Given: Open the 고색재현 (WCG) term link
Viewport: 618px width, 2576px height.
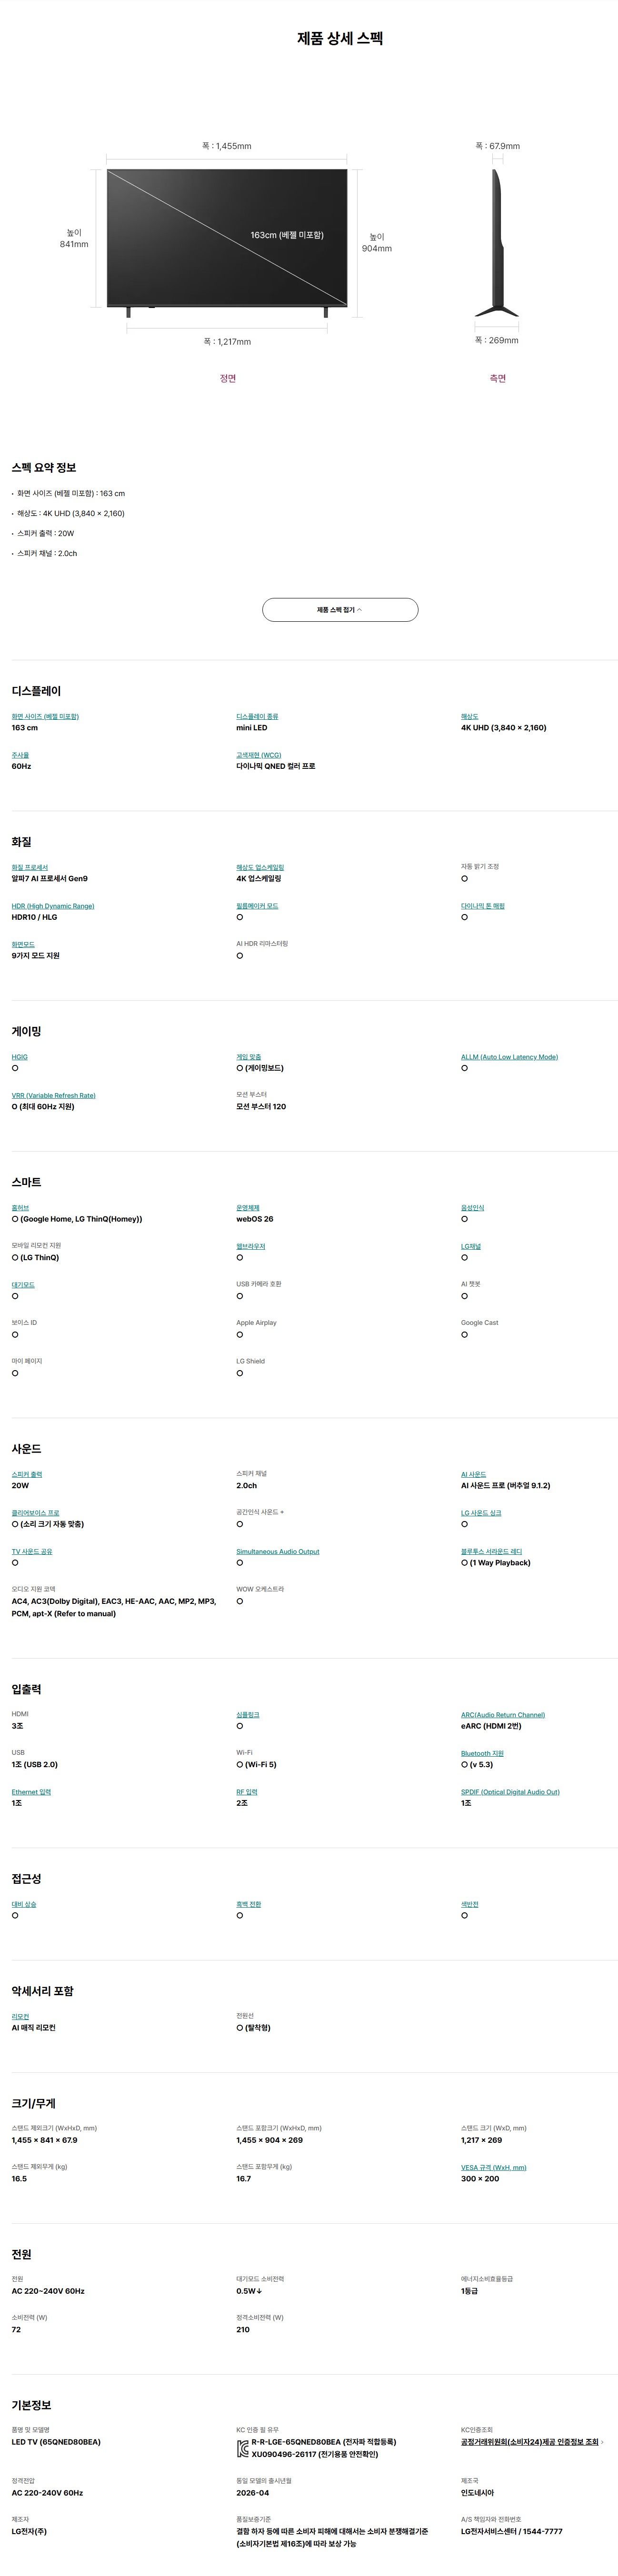Looking at the screenshot, I should coord(259,755).
